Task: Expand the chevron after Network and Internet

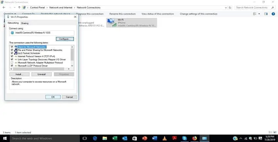Action: point(75,7)
